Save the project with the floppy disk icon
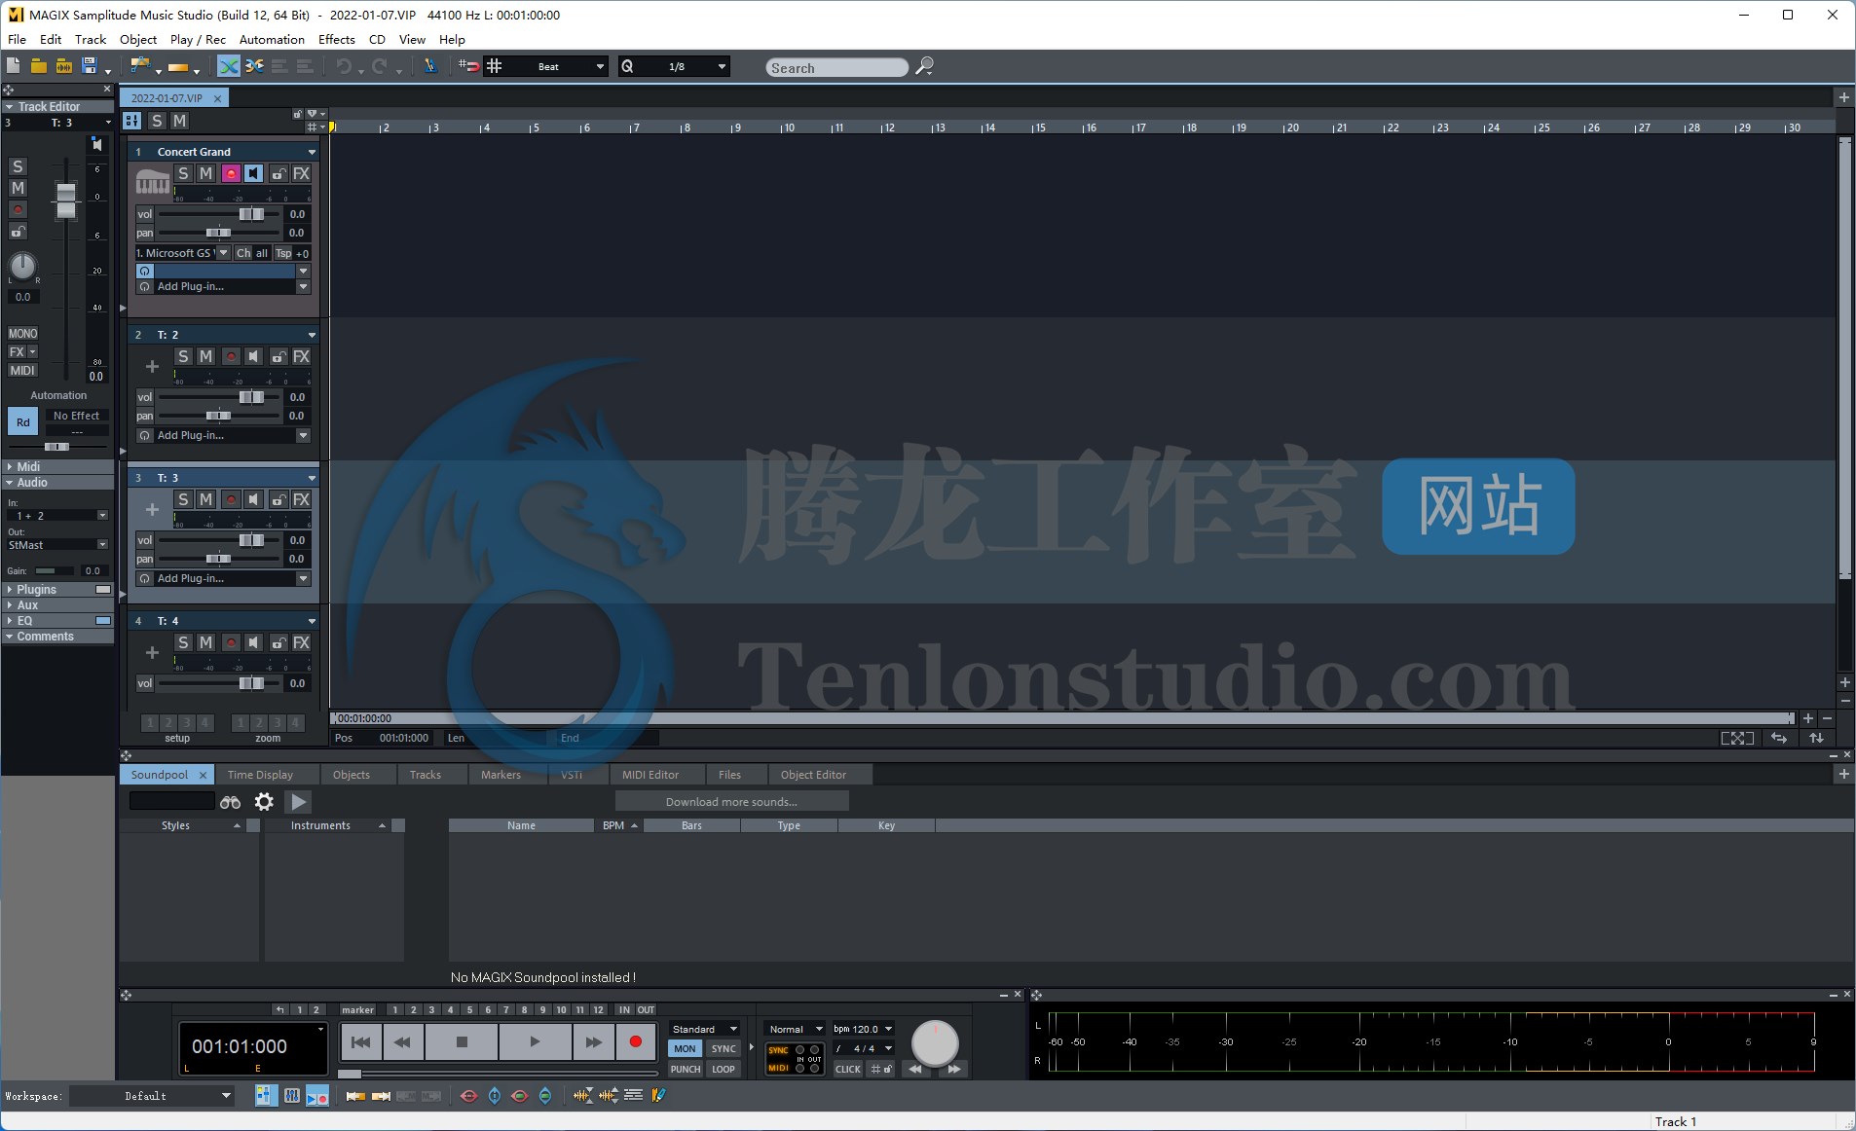The width and height of the screenshot is (1856, 1131). 90,66
